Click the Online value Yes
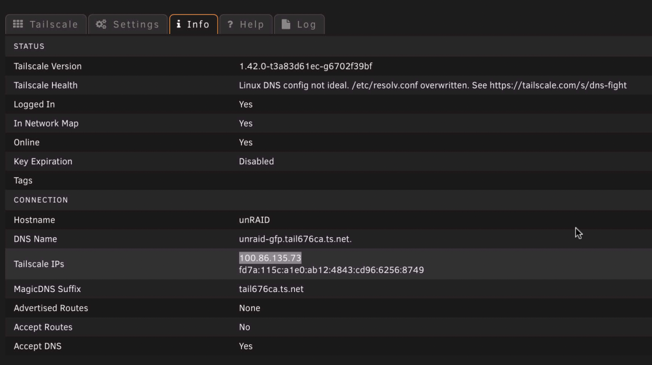The height and width of the screenshot is (365, 652). coord(246,143)
